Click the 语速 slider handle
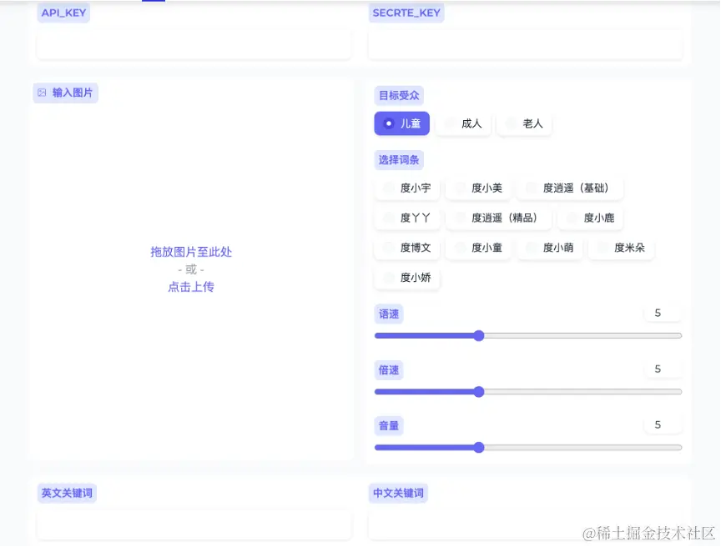 (x=479, y=336)
